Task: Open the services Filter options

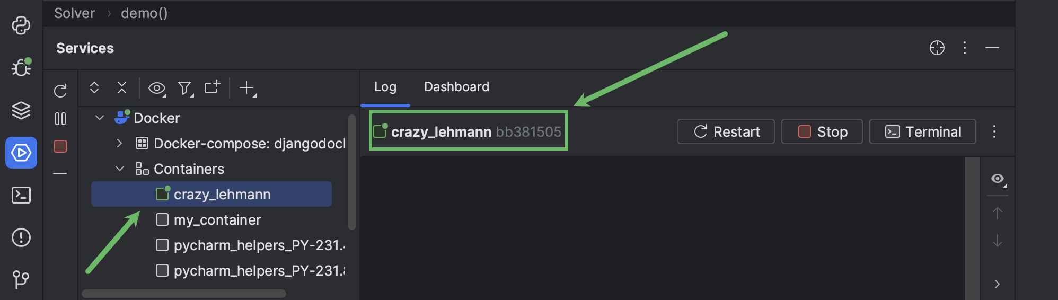Action: tap(184, 88)
